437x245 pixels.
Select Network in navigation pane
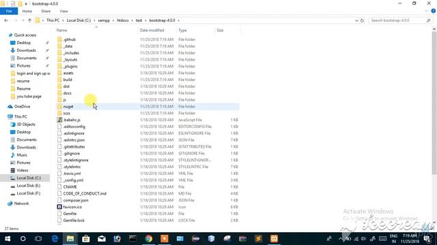pyautogui.click(x=21, y=203)
